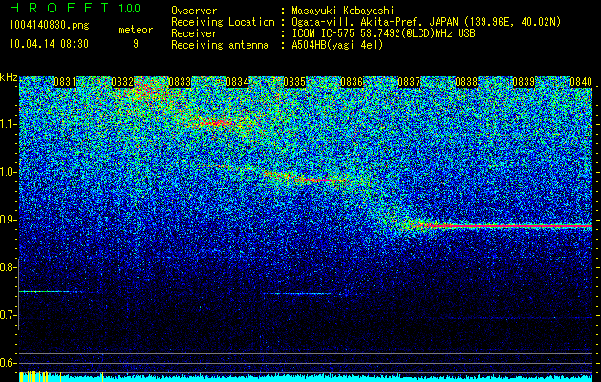
Task: Click the 0835 time marker
Action: pos(294,82)
